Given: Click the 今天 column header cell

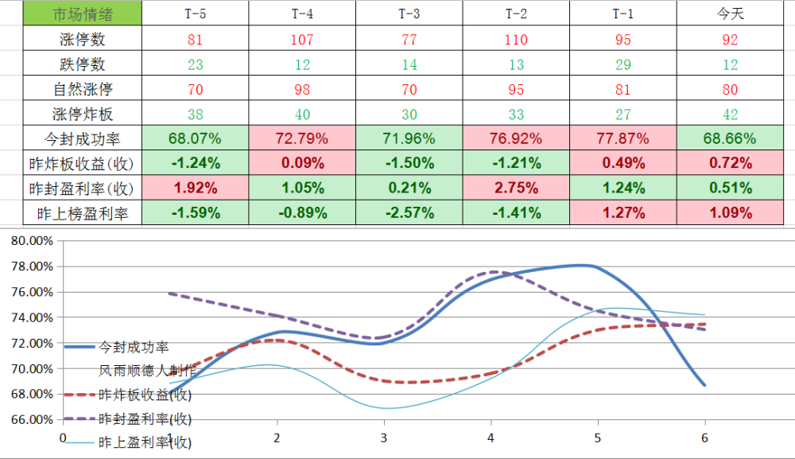Looking at the screenshot, I should pos(730,14).
